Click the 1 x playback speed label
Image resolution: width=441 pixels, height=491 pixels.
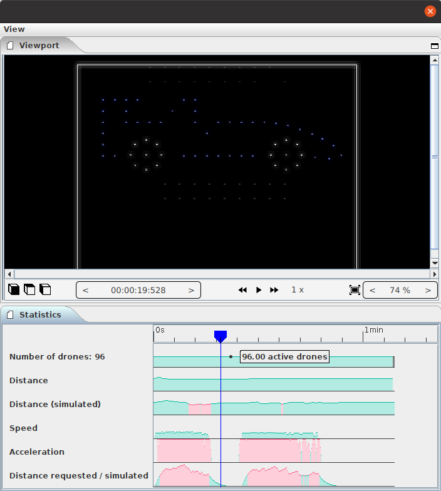[298, 290]
